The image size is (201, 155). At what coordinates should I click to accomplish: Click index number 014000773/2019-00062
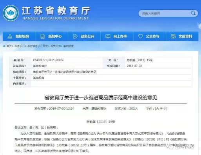pos(48,60)
